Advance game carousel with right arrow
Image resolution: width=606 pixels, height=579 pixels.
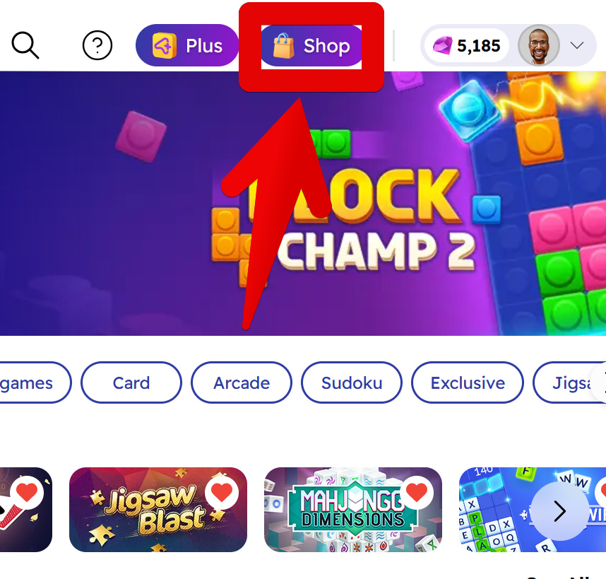559,511
